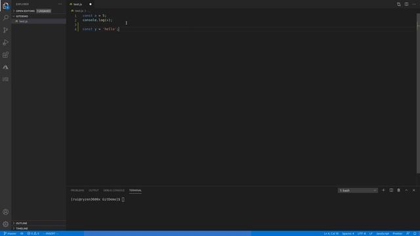Split the terminal
Screen dimensions: 420x236
391,190
